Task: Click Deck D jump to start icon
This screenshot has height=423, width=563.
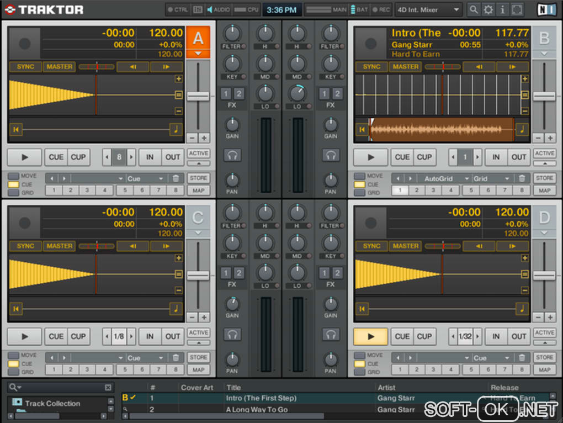Action: coord(362,309)
